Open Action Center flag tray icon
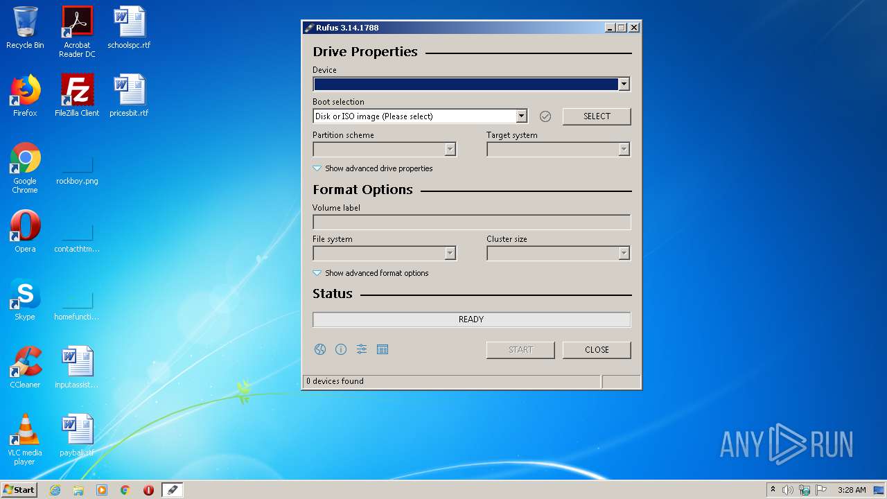This screenshot has height=499, width=887. [821, 490]
